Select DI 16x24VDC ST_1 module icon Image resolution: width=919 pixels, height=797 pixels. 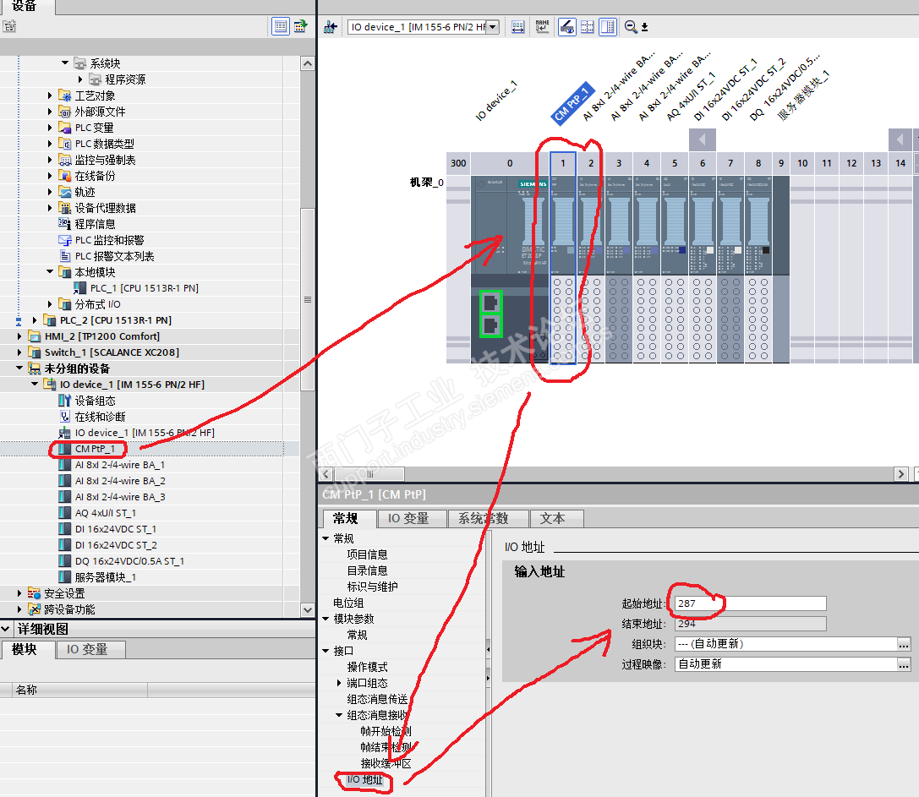(x=64, y=529)
